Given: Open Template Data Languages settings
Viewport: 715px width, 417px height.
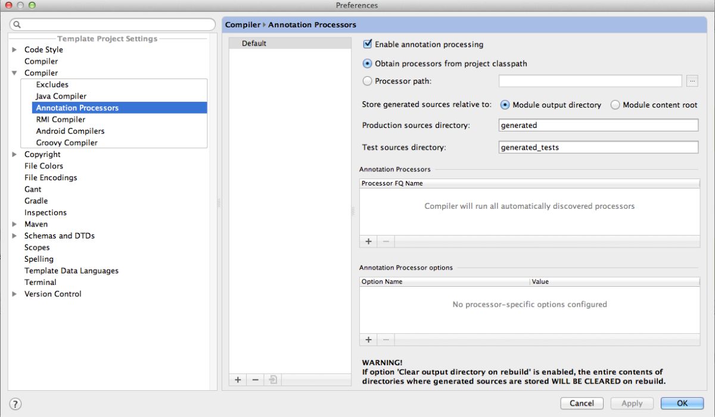Looking at the screenshot, I should [x=71, y=271].
